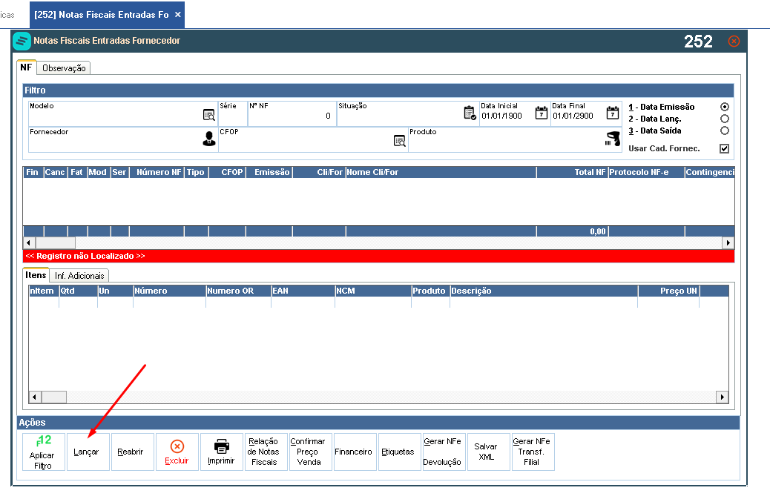Click the Fornecedor person lookup icon

pyautogui.click(x=209, y=139)
